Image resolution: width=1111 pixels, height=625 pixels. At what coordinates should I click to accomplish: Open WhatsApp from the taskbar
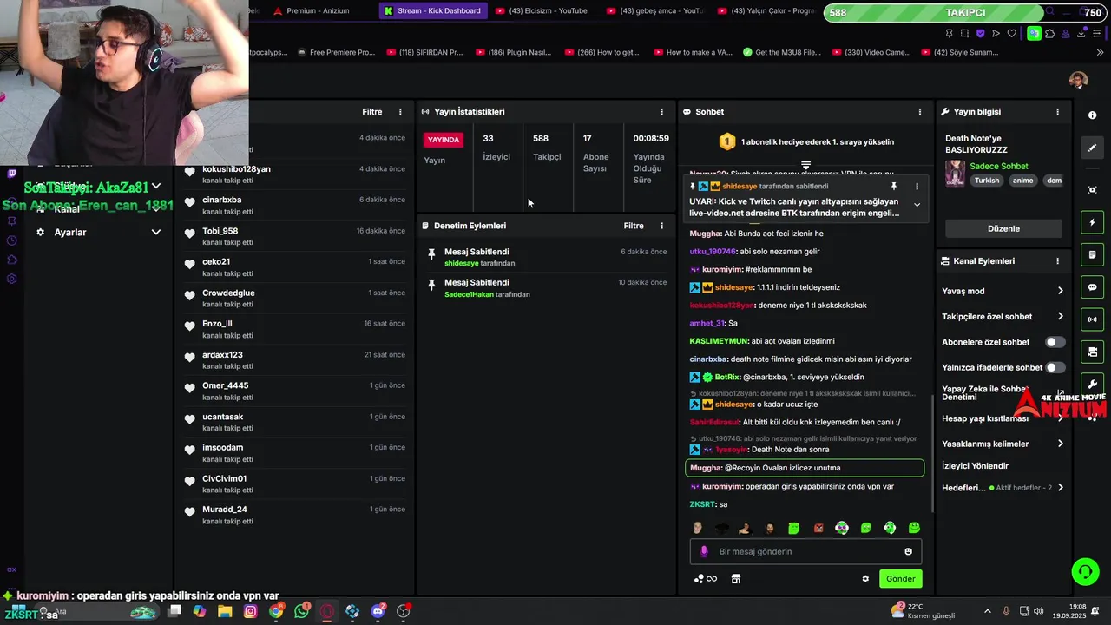point(301,611)
